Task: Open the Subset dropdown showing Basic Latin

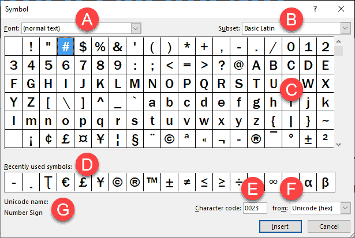Action: tap(345, 28)
